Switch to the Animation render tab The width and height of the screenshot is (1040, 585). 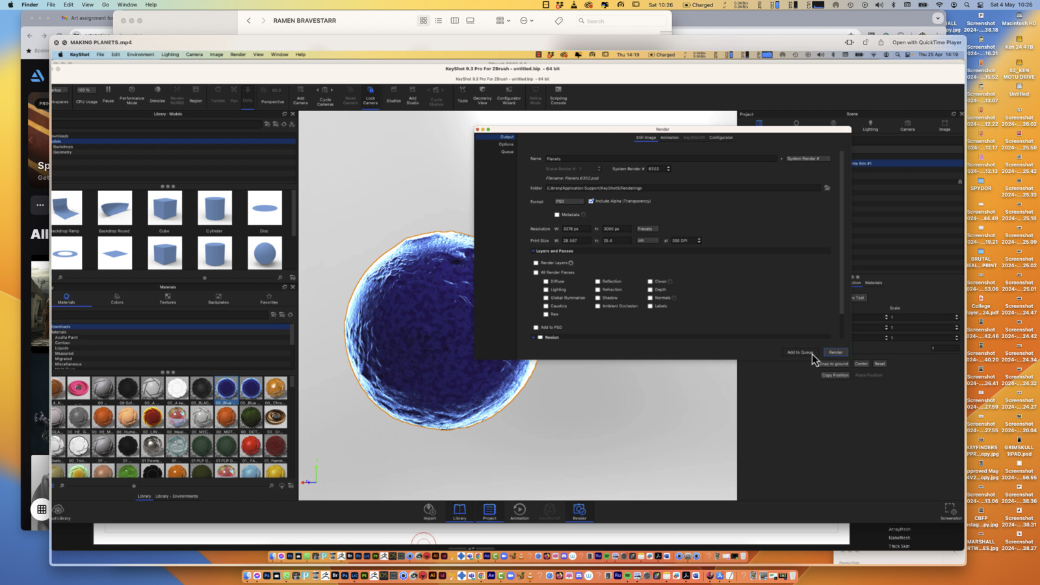(x=669, y=138)
